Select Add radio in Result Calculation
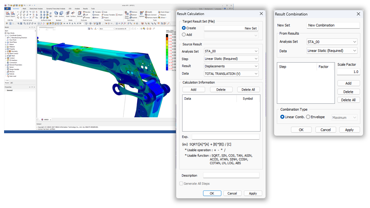The width and height of the screenshot is (370, 208). pyautogui.click(x=184, y=34)
